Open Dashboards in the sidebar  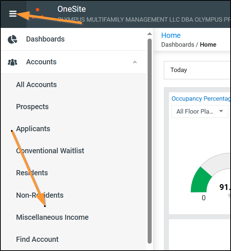click(45, 39)
